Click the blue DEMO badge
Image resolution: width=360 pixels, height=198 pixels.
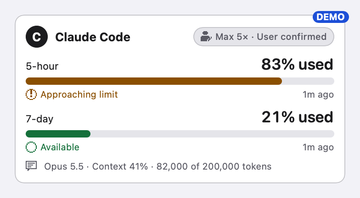click(331, 17)
